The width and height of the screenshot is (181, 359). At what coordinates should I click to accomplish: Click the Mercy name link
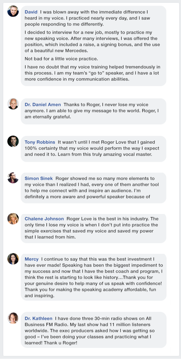coord(32,259)
